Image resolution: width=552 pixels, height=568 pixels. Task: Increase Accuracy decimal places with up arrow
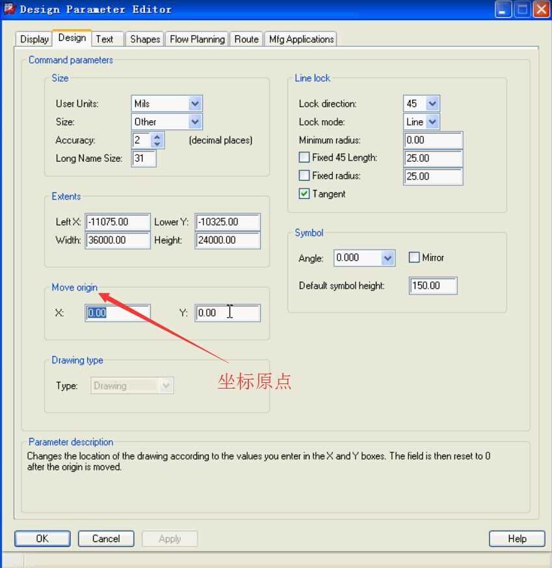[x=157, y=137]
